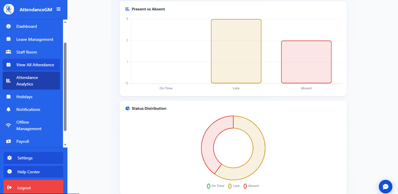Click the AttendanceGM logo icon
The height and width of the screenshot is (194, 398).
pos(9,9)
